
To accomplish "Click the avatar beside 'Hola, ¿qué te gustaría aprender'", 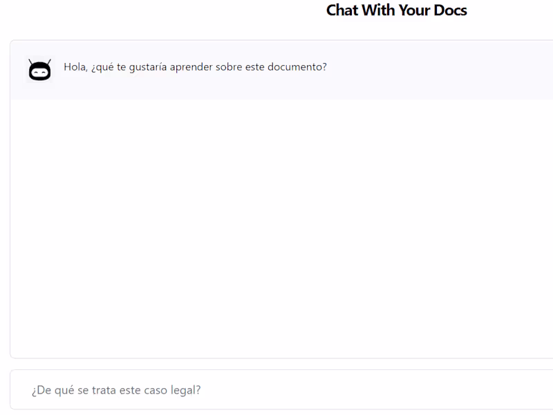I will pos(39,69).
